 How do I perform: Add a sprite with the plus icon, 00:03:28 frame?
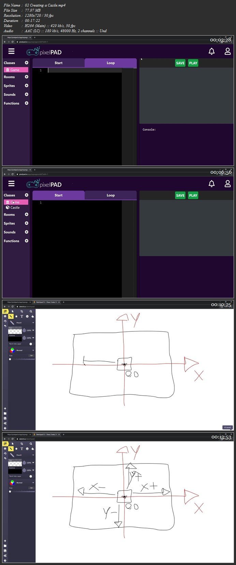click(x=27, y=86)
